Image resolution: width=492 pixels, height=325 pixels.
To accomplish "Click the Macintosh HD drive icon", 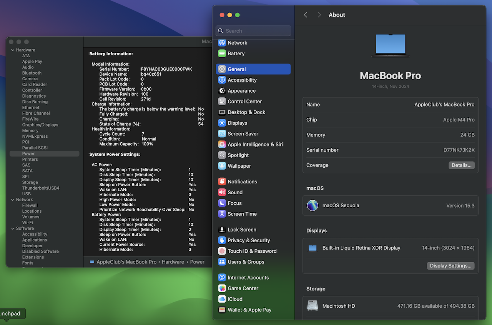I will [312, 306].
